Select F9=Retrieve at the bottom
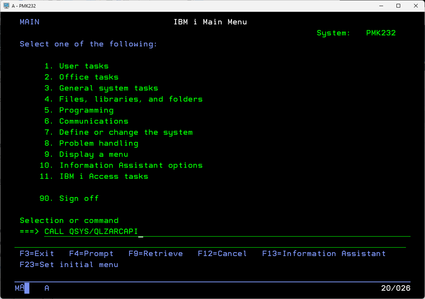The height and width of the screenshot is (299, 425). tap(156, 253)
